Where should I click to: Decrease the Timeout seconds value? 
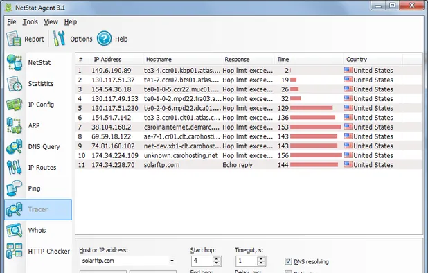click(261, 263)
